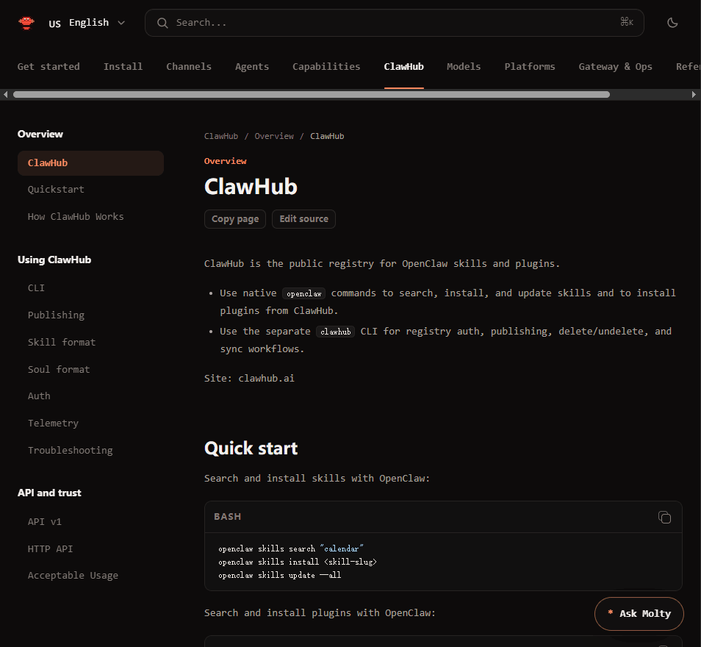Click the ClawHub breadcrumb root link
The width and height of the screenshot is (701, 647).
(x=221, y=136)
